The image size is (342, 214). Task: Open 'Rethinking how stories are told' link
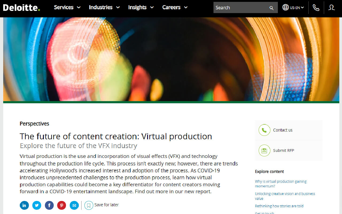click(279, 206)
